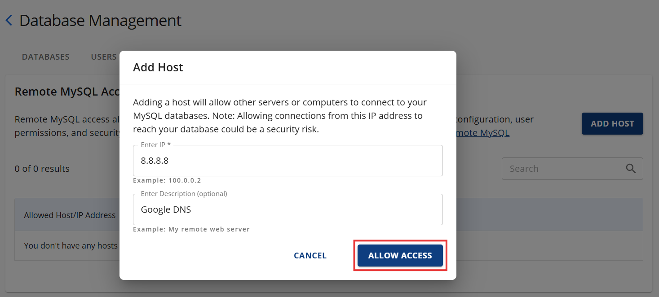The image size is (659, 297).
Task: Cancel the Add Host dialog
Action: (x=310, y=256)
